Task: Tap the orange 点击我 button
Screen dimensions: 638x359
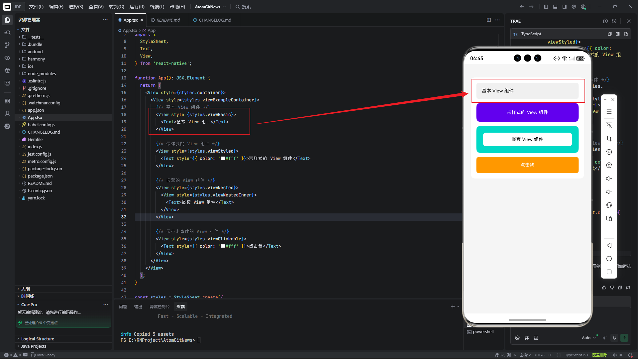Action: pyautogui.click(x=527, y=165)
